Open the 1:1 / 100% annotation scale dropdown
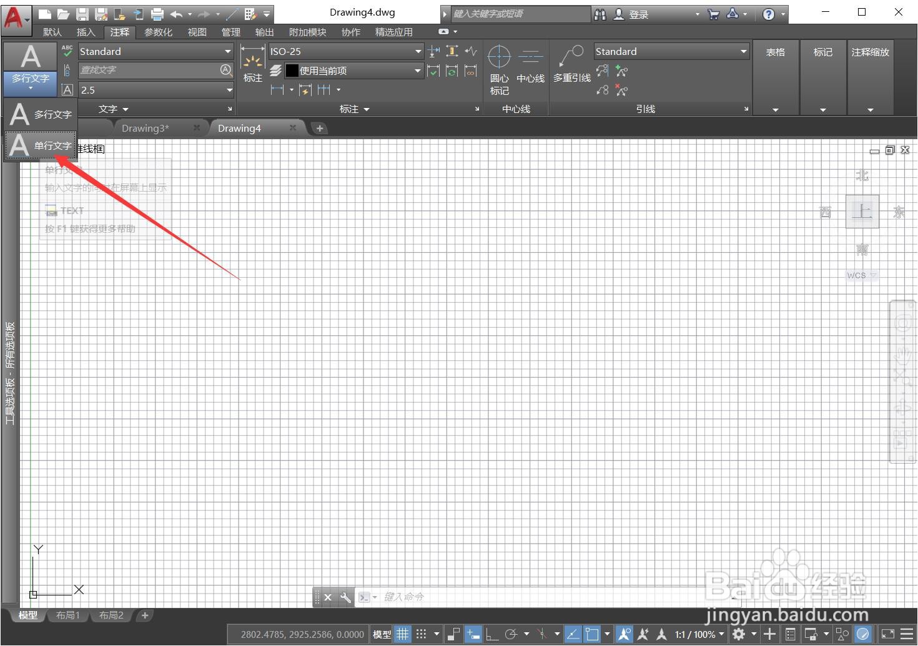The image size is (918, 646). (x=699, y=634)
